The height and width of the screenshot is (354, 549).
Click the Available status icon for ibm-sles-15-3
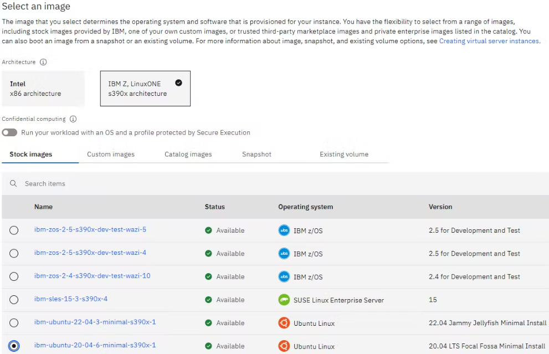208,300
